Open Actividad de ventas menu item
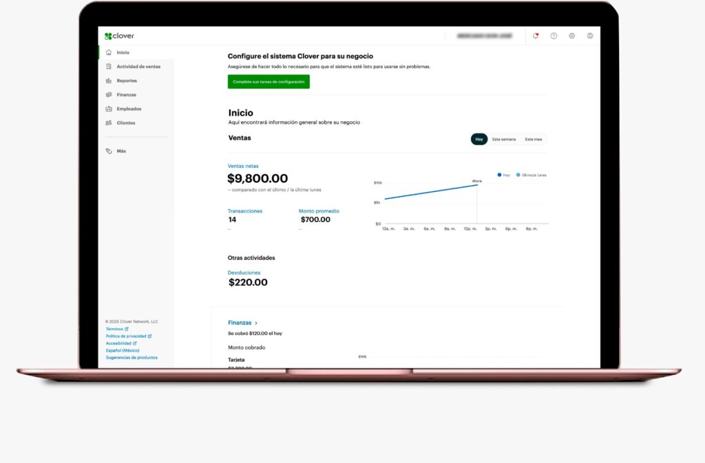Viewport: 705px width, 463px height. point(138,67)
